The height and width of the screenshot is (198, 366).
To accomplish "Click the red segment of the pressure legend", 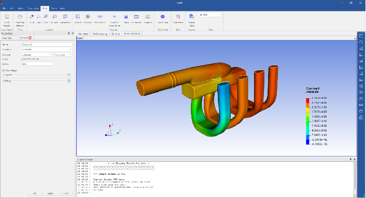I will point(308,100).
